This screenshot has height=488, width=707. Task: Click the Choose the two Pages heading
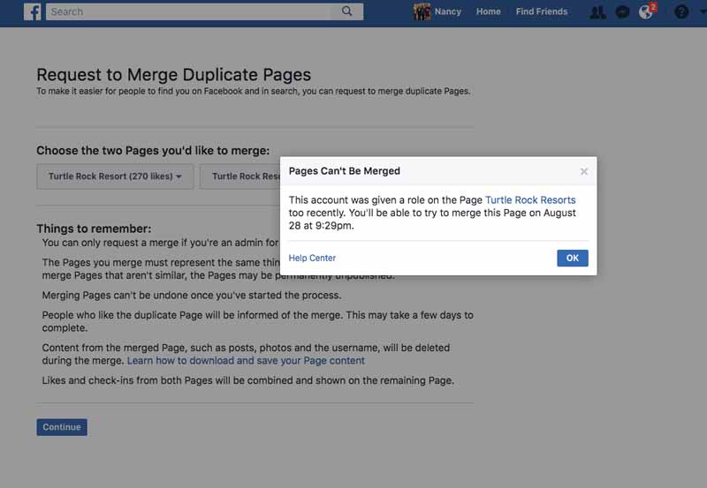point(153,150)
